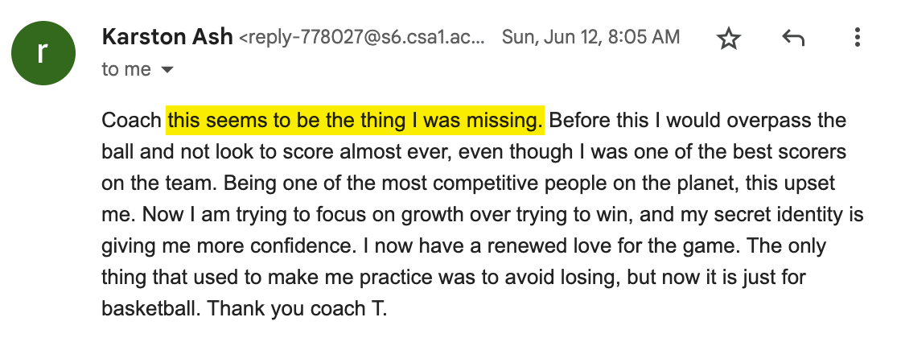Viewport: 901px width, 342px height.
Task: Click the sender's reply-778027 email address
Action: pyautogui.click(x=364, y=38)
